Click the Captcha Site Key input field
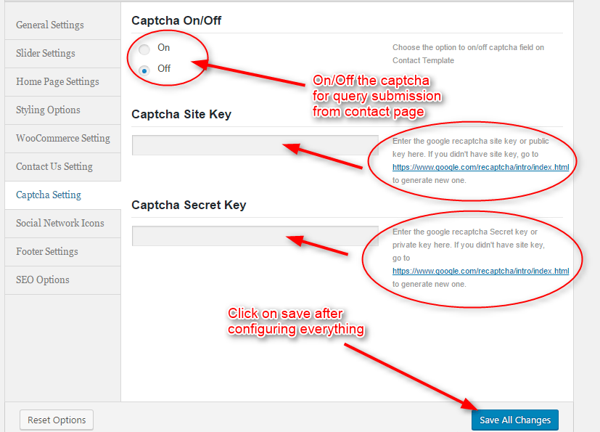Screen dimensions: 600x432 (x=255, y=145)
